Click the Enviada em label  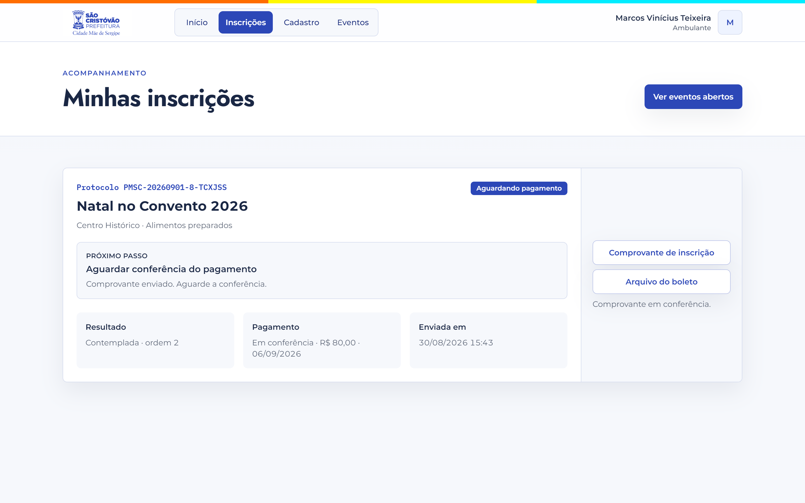pos(442,327)
